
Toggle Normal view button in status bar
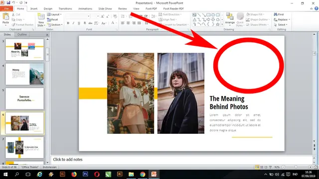click(257, 167)
